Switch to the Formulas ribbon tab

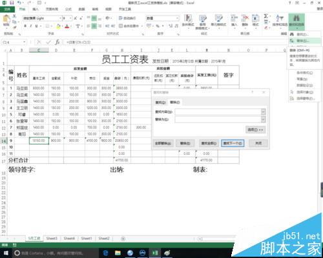68,9
